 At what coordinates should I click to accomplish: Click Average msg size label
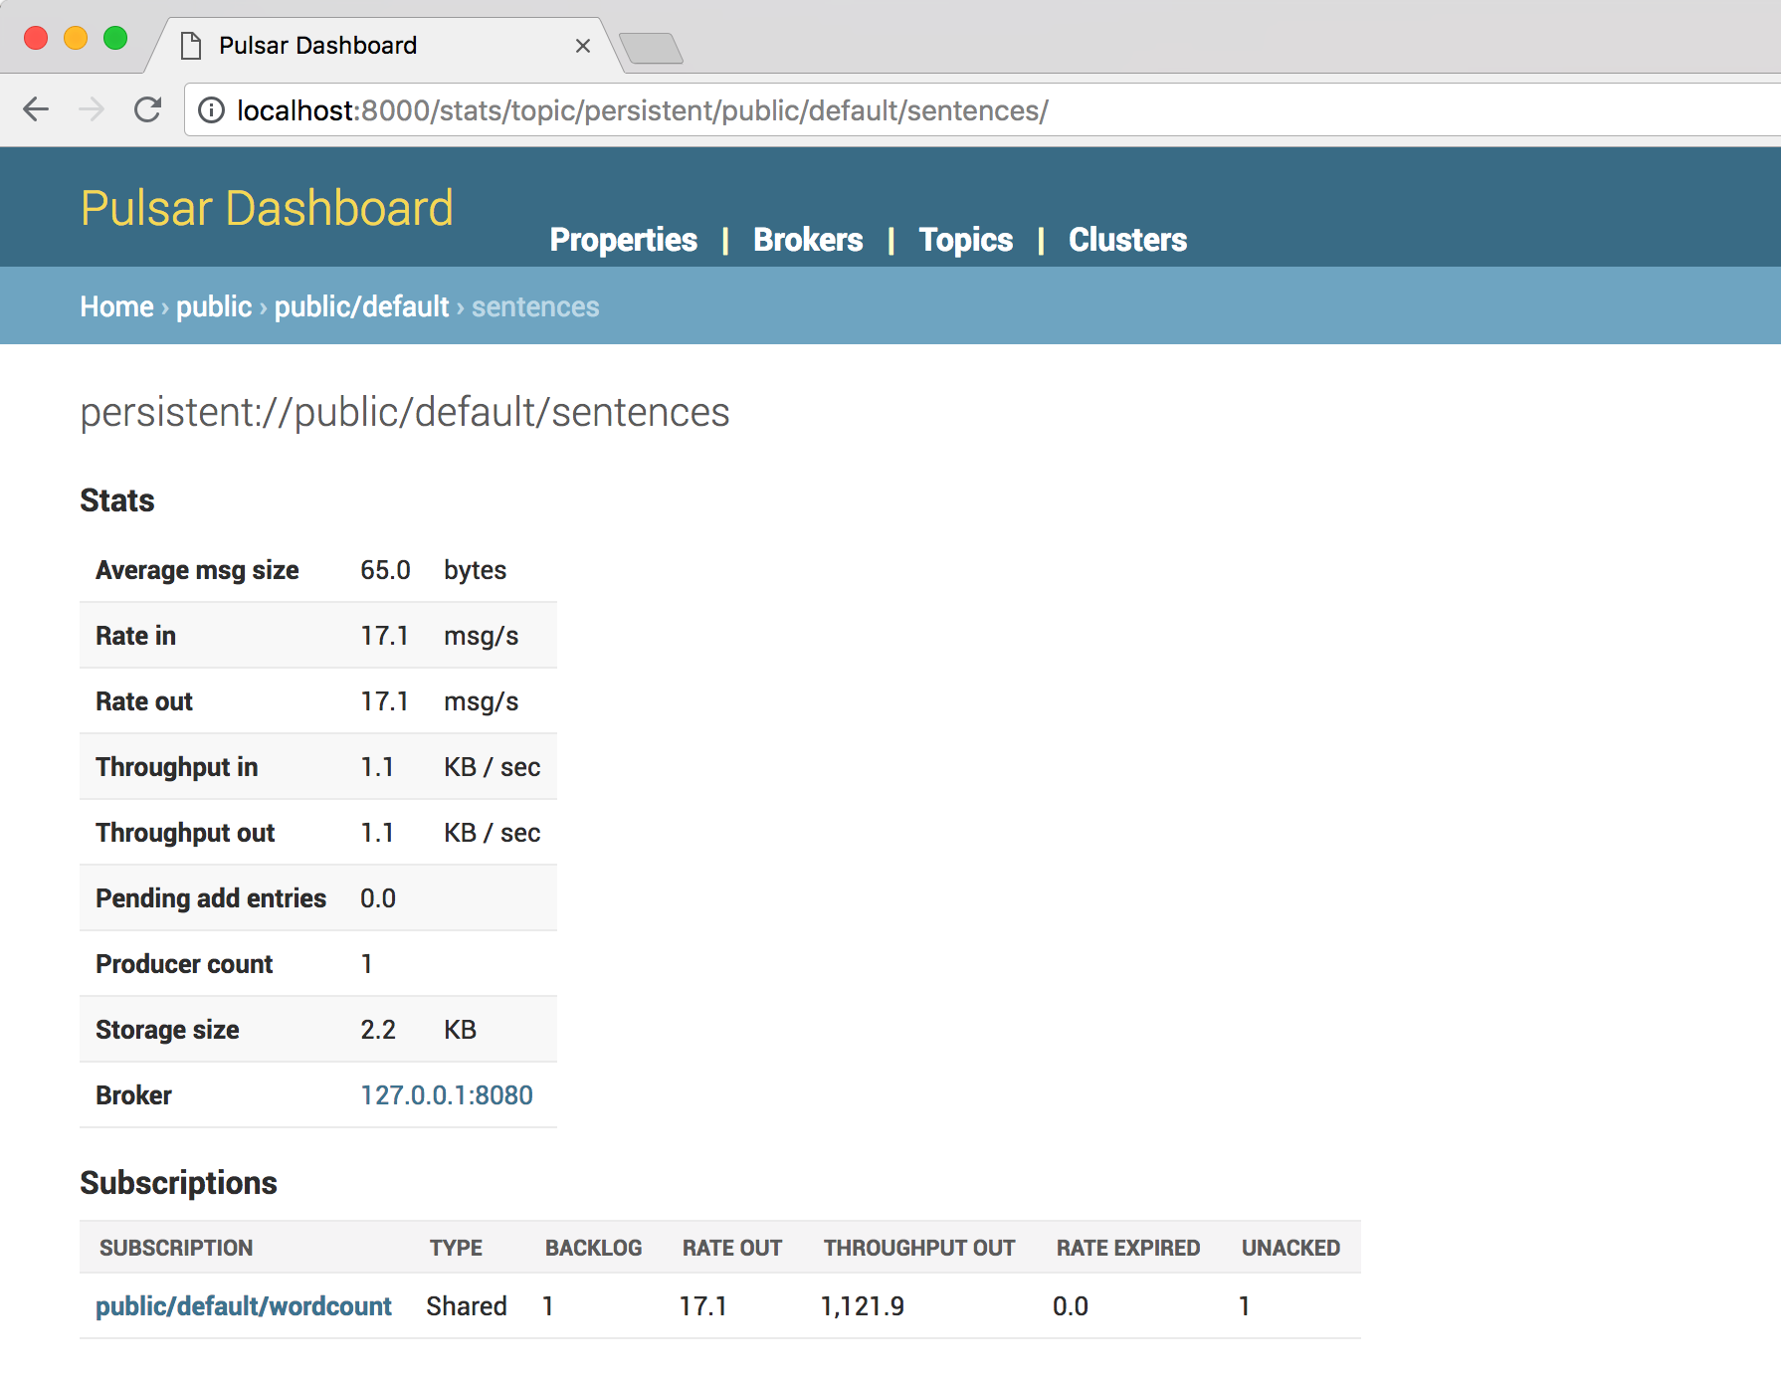(x=197, y=570)
